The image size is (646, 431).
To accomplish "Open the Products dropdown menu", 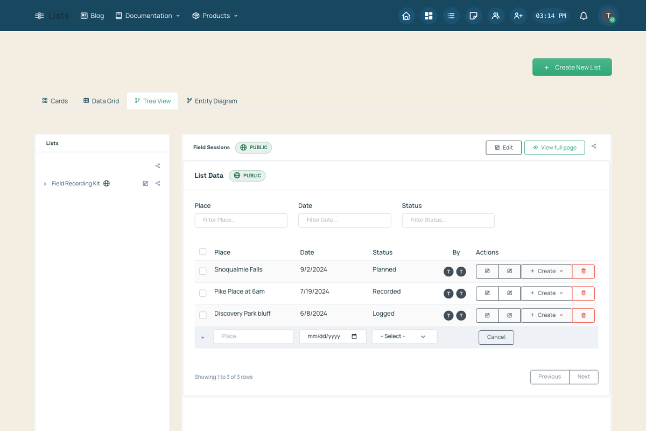I will (x=215, y=16).
